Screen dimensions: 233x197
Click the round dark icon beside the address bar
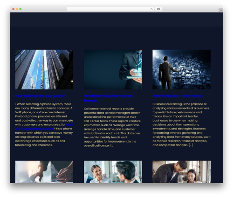(158, 9)
